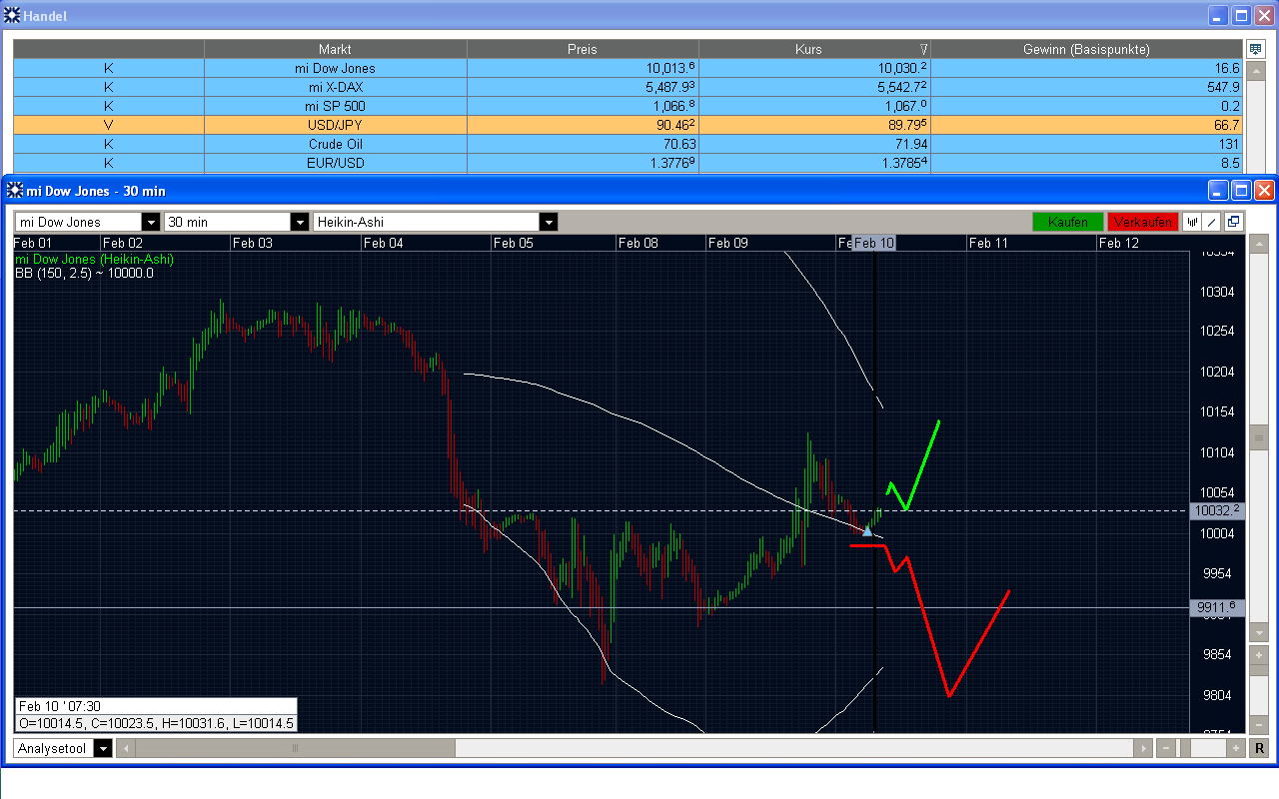The width and height of the screenshot is (1279, 799).
Task: Open the duplicate chart window icon
Action: tap(1233, 222)
